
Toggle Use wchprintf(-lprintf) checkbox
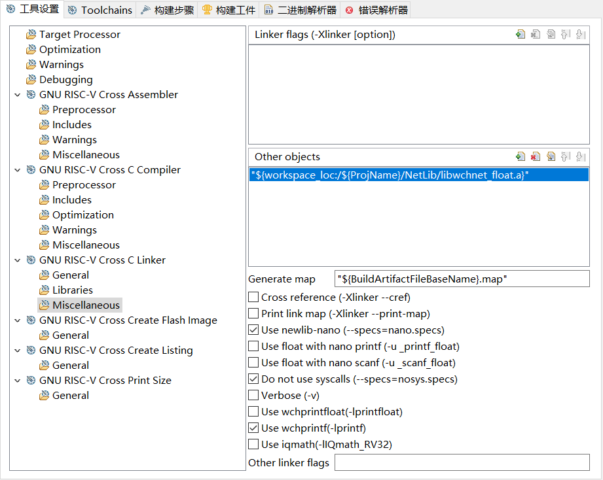point(254,428)
